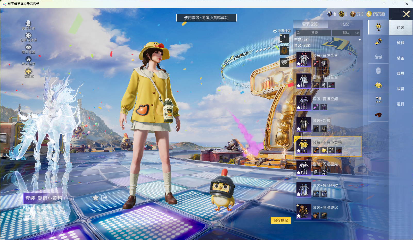413x240 pixels.
Task: Open the 装备 category tab
Action: click(401, 58)
